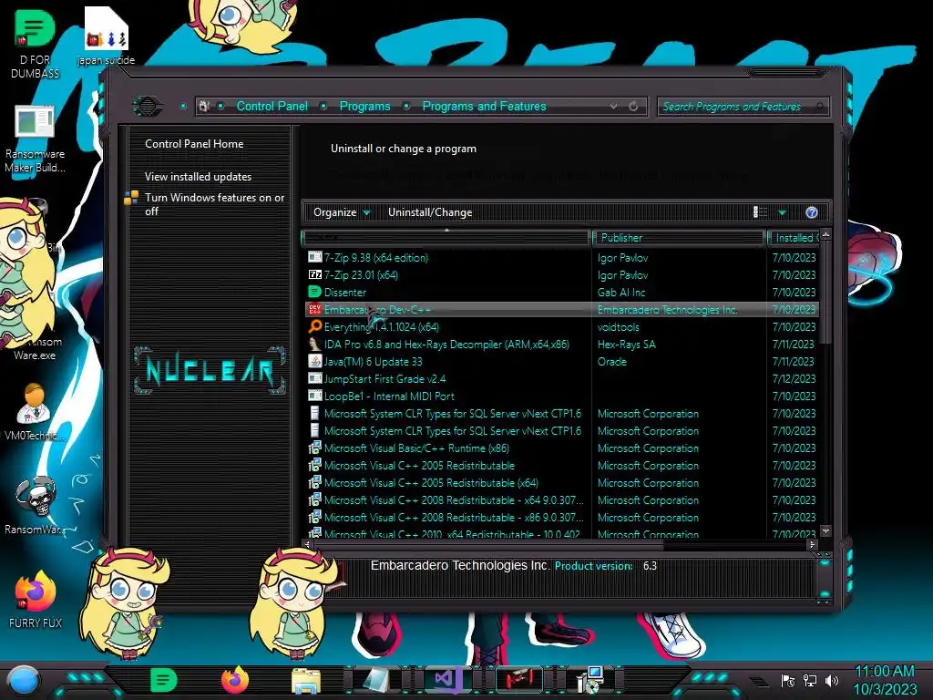Click the red spaceship taskbar icon

(x=518, y=680)
